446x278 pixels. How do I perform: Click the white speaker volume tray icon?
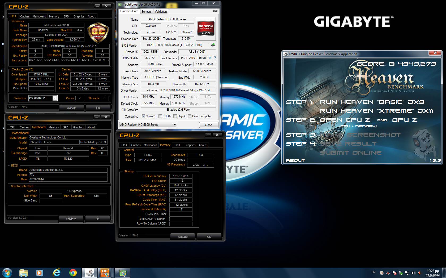point(413,273)
